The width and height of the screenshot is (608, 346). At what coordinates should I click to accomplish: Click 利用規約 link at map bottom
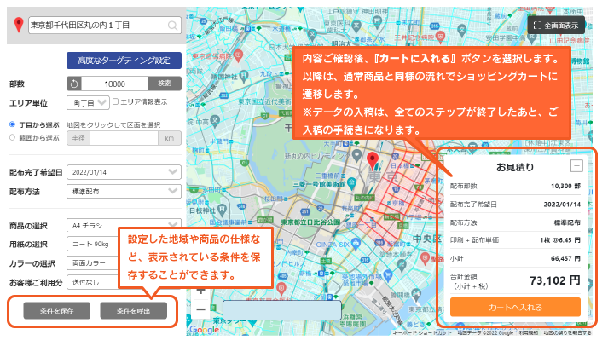[x=529, y=333]
